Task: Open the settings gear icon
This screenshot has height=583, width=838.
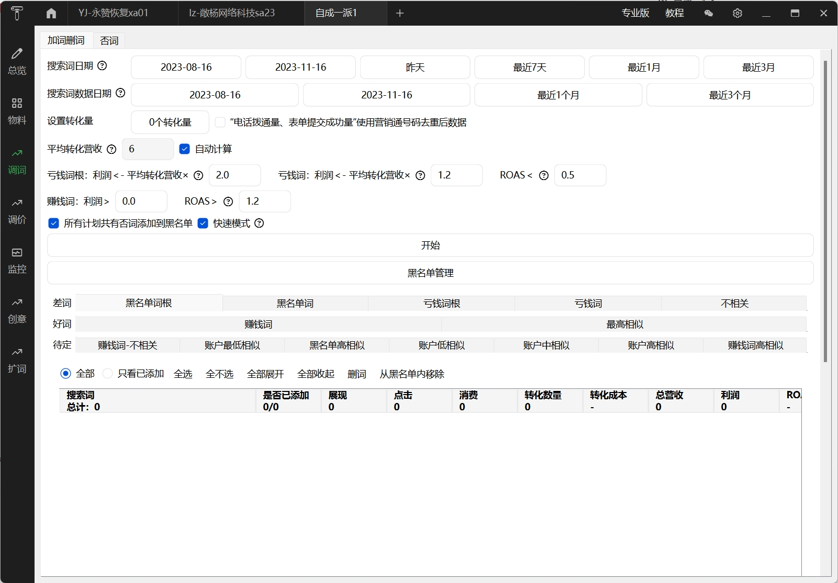Action: (x=738, y=13)
